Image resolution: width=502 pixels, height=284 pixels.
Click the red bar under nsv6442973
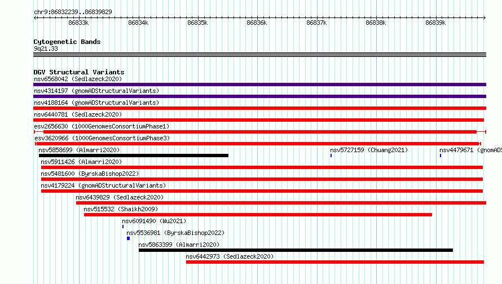pos(335,262)
